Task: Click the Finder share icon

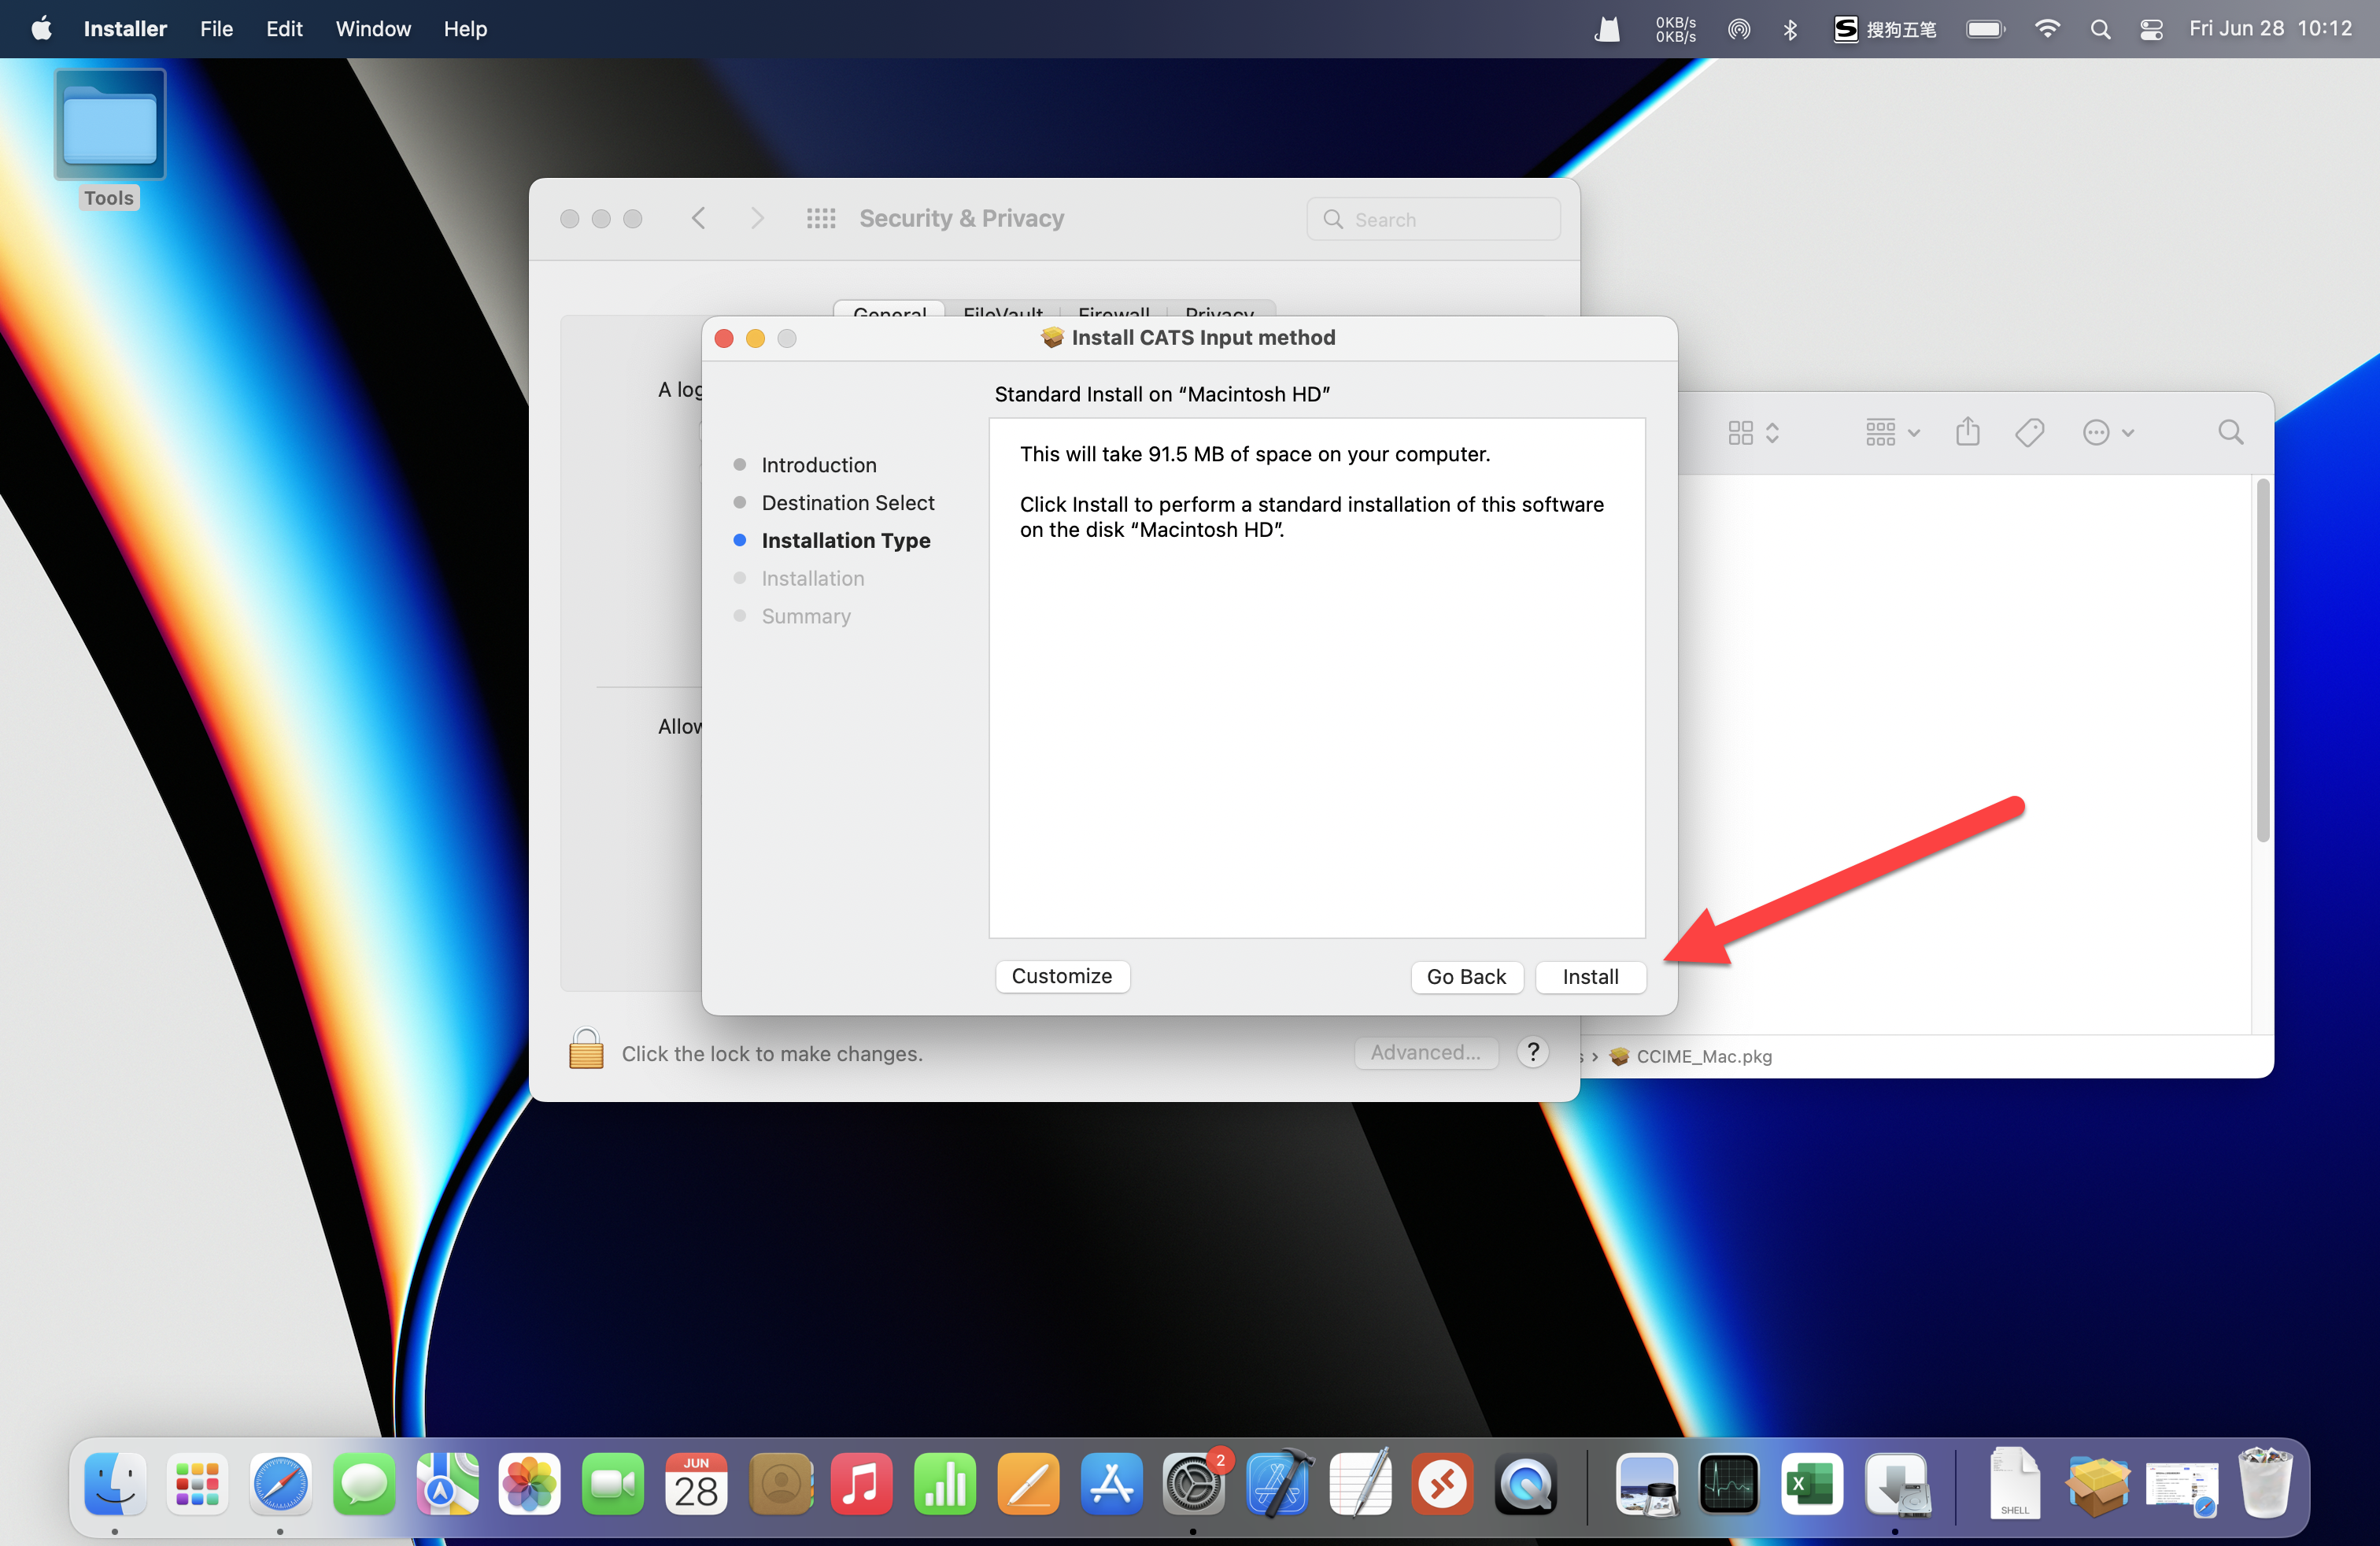Action: 1967,432
